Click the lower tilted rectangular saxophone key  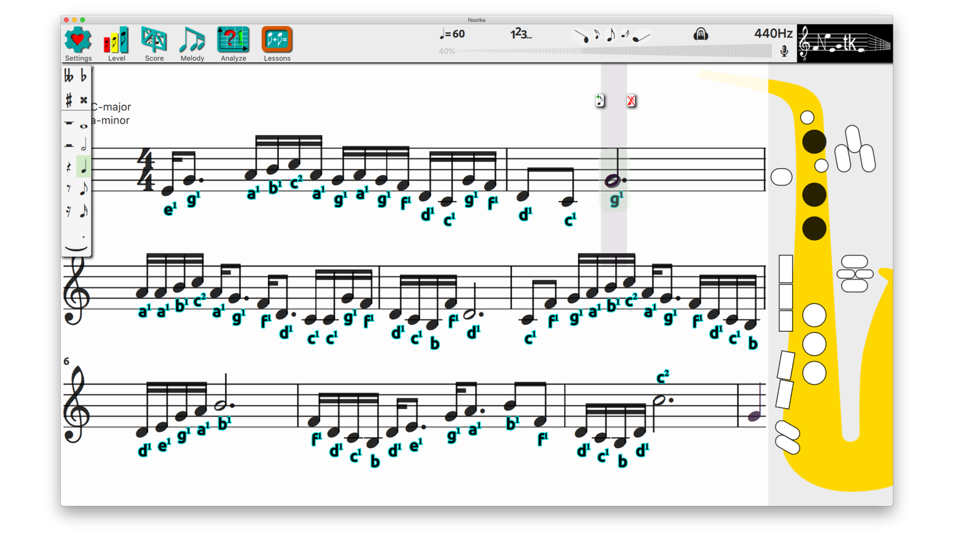[x=784, y=394]
